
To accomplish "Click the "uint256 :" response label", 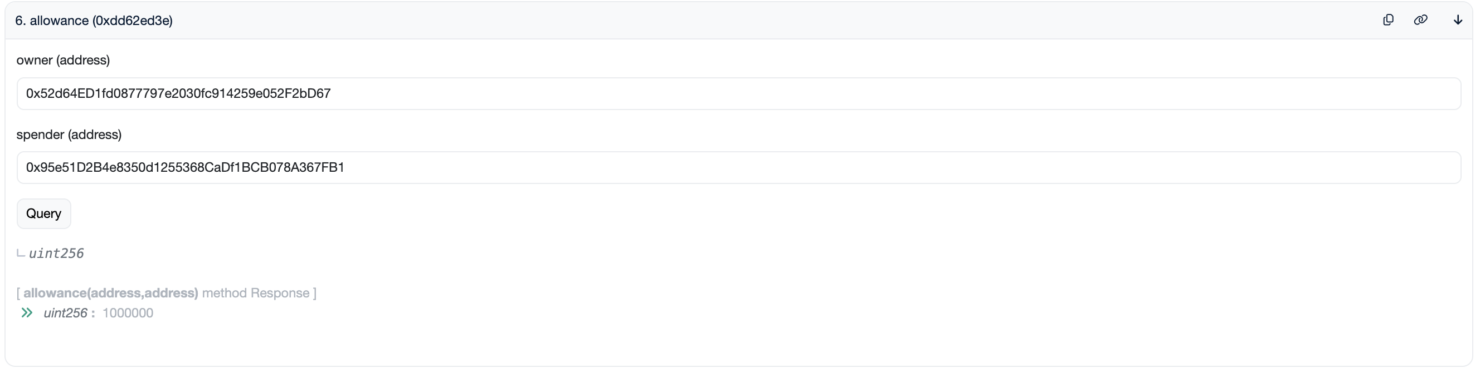I will [x=69, y=313].
